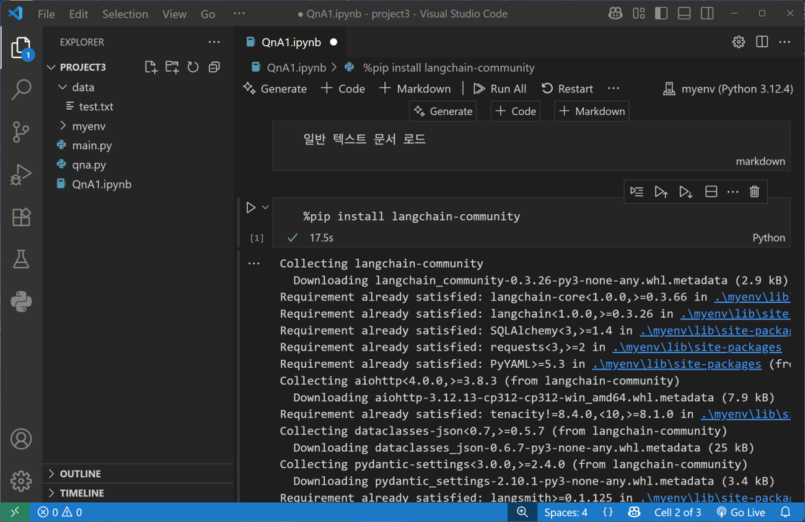Run the pip install cell
Image resolution: width=805 pixels, height=522 pixels.
click(x=250, y=207)
